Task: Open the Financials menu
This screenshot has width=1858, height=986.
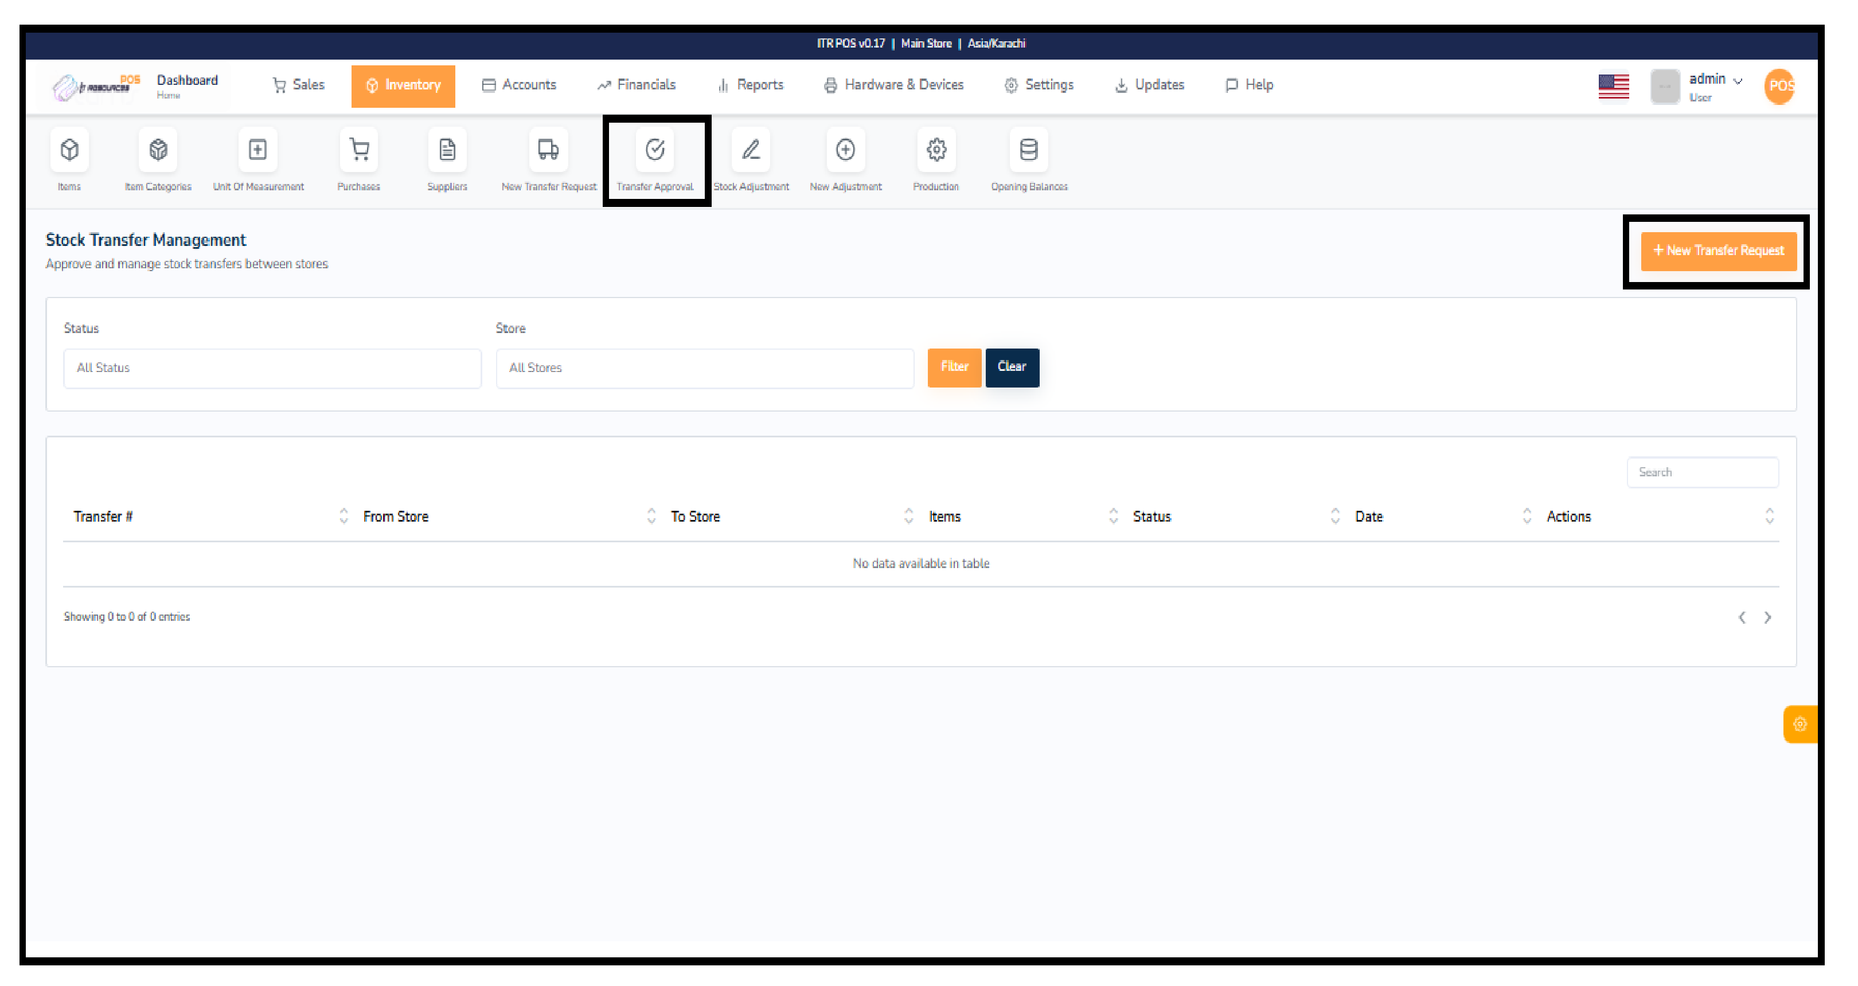Action: coord(636,84)
